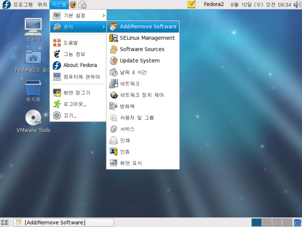This screenshot has width=302, height=227.
Task: Open the mail launcher in top panel
Action: [x=83, y=5]
